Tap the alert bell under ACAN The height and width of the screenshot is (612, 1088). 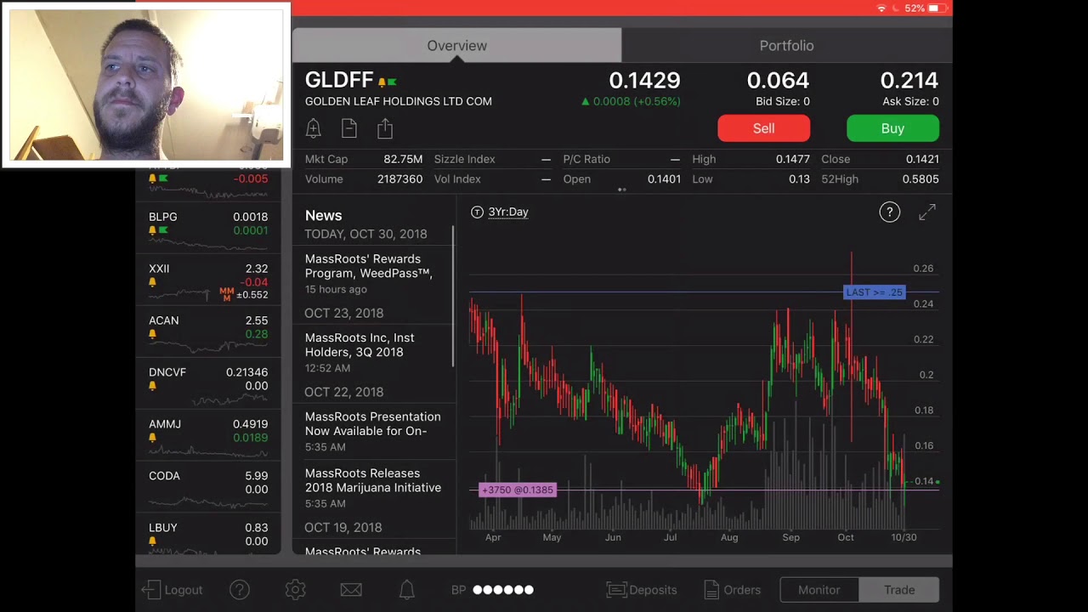152,334
